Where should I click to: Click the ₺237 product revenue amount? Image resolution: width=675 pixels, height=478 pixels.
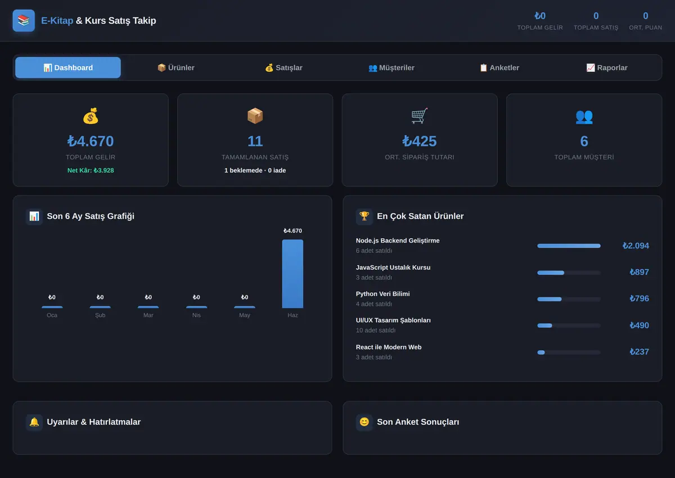tap(640, 352)
